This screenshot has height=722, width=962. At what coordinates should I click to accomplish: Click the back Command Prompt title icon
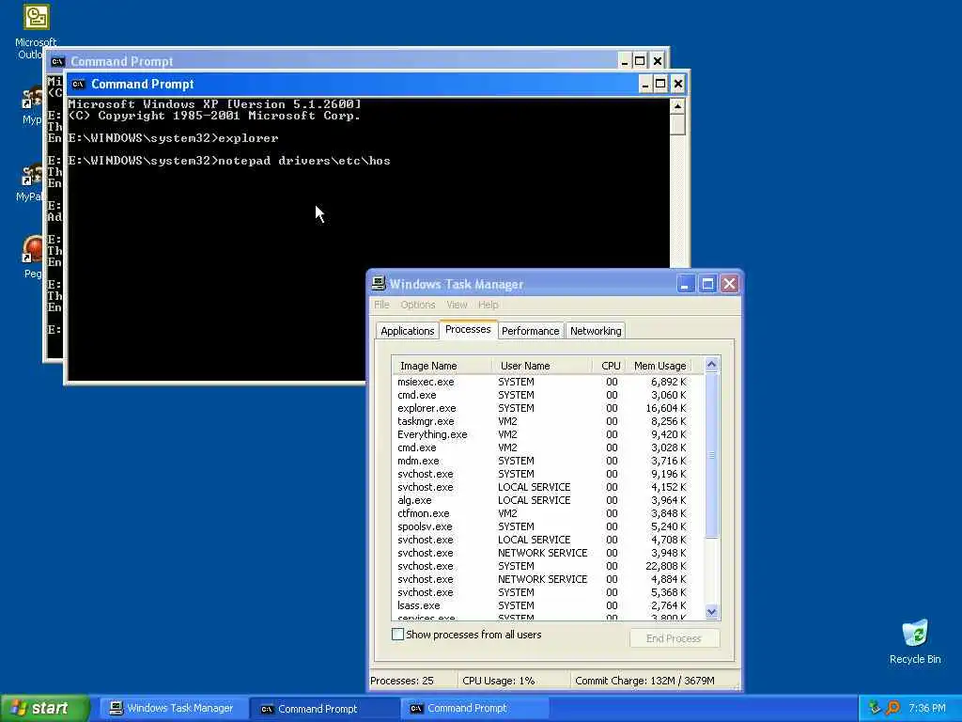tap(57, 61)
